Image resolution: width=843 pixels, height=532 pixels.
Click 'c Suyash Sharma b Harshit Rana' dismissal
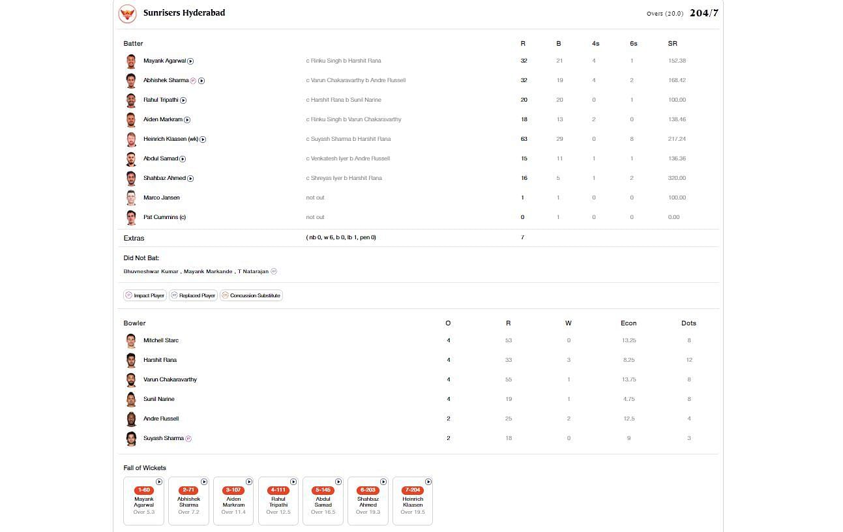point(348,139)
